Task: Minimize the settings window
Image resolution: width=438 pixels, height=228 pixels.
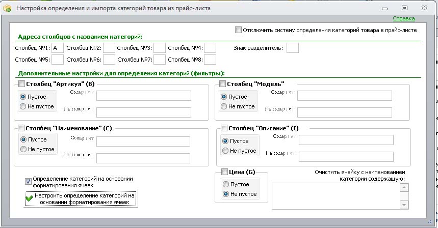Action: (384, 8)
